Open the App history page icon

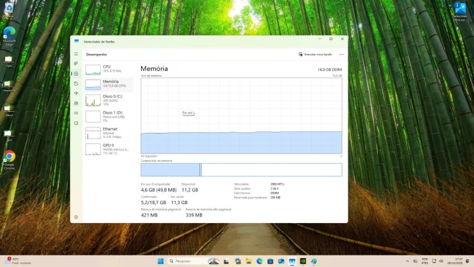pyautogui.click(x=76, y=83)
